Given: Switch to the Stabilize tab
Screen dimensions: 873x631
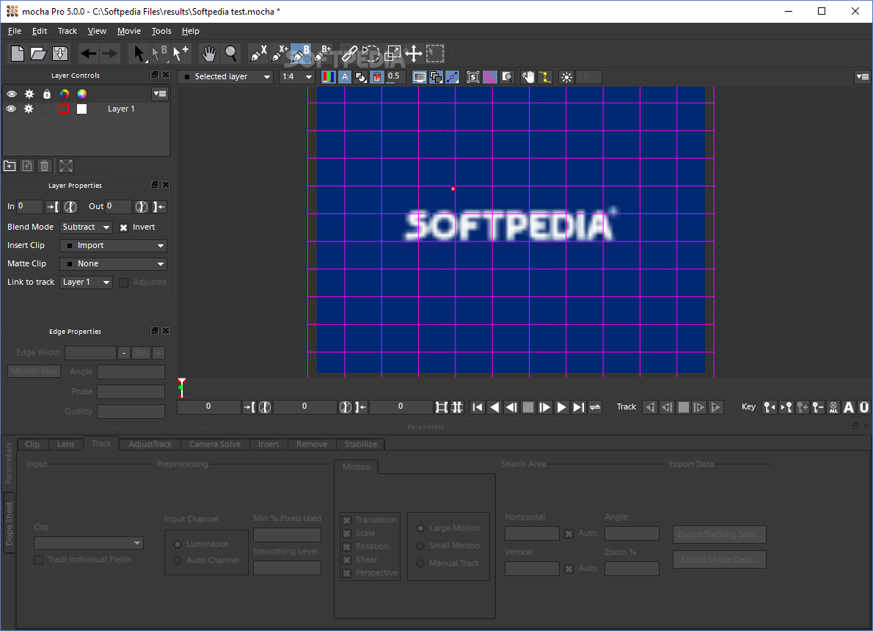Looking at the screenshot, I should tap(361, 445).
